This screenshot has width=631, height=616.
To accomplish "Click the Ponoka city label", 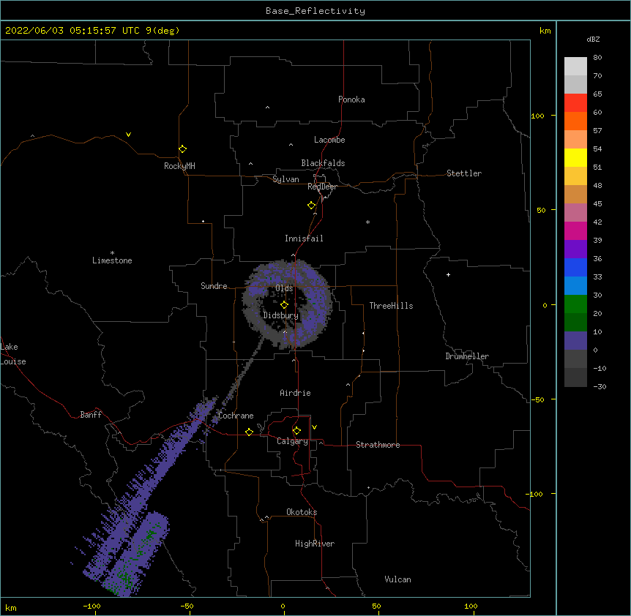I will [x=351, y=99].
